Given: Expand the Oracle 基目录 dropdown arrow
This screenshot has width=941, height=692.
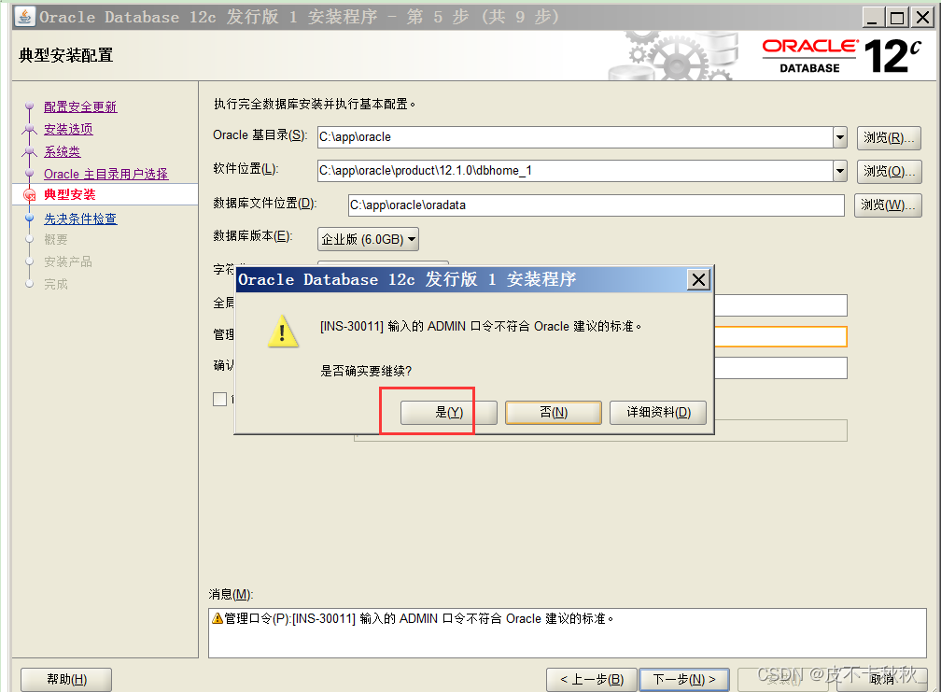Looking at the screenshot, I should click(840, 137).
